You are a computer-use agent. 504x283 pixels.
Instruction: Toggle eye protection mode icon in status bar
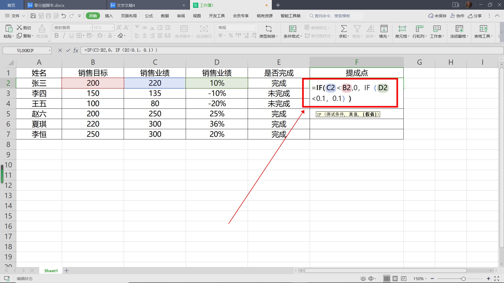363,279
